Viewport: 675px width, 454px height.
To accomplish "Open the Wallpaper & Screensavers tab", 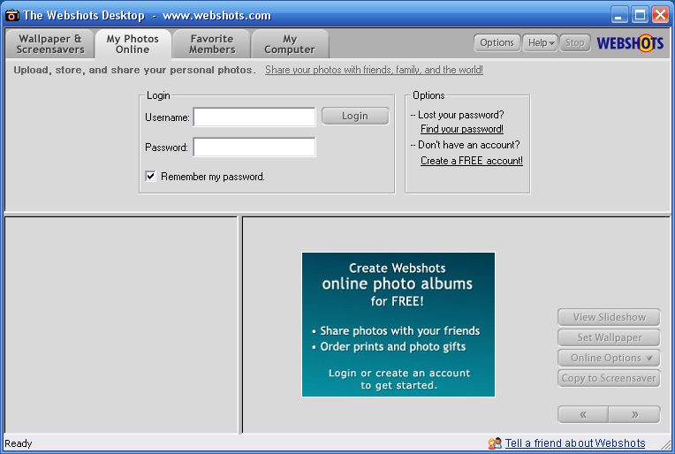I will click(x=50, y=44).
